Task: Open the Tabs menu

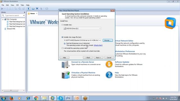Action: (22, 5)
